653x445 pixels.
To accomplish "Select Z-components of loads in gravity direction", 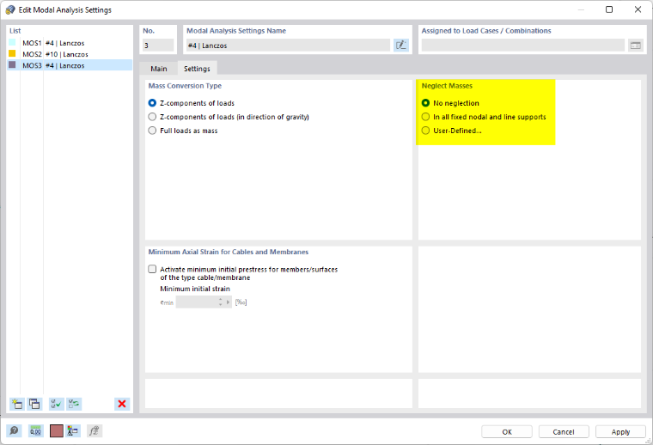I will tap(152, 117).
